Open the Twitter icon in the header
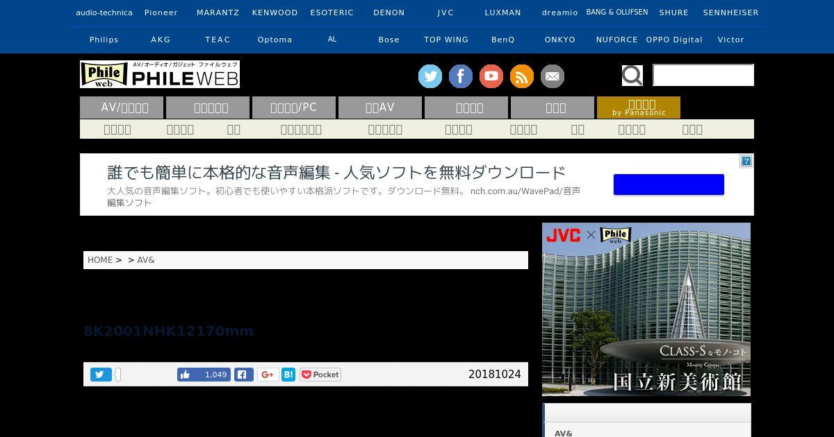This screenshot has height=437, width=834. pos(430,76)
